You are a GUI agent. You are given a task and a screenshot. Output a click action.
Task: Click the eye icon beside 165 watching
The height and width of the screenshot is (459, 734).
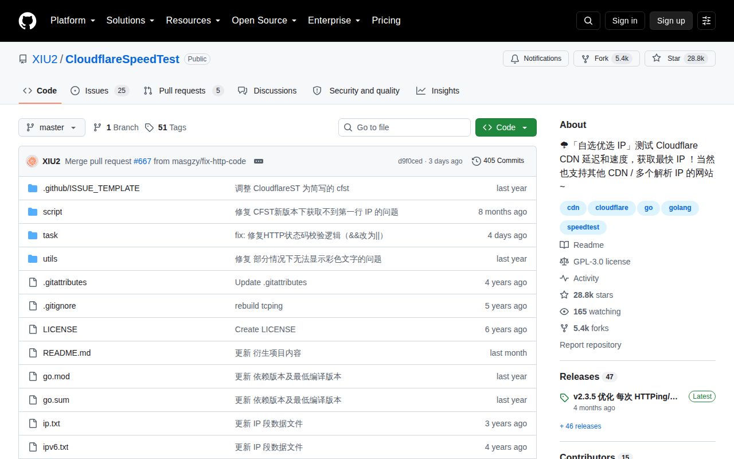click(564, 312)
